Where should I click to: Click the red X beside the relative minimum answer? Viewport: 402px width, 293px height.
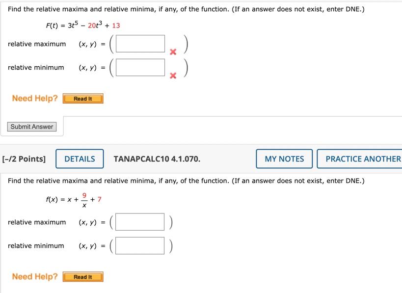pyautogui.click(x=173, y=76)
